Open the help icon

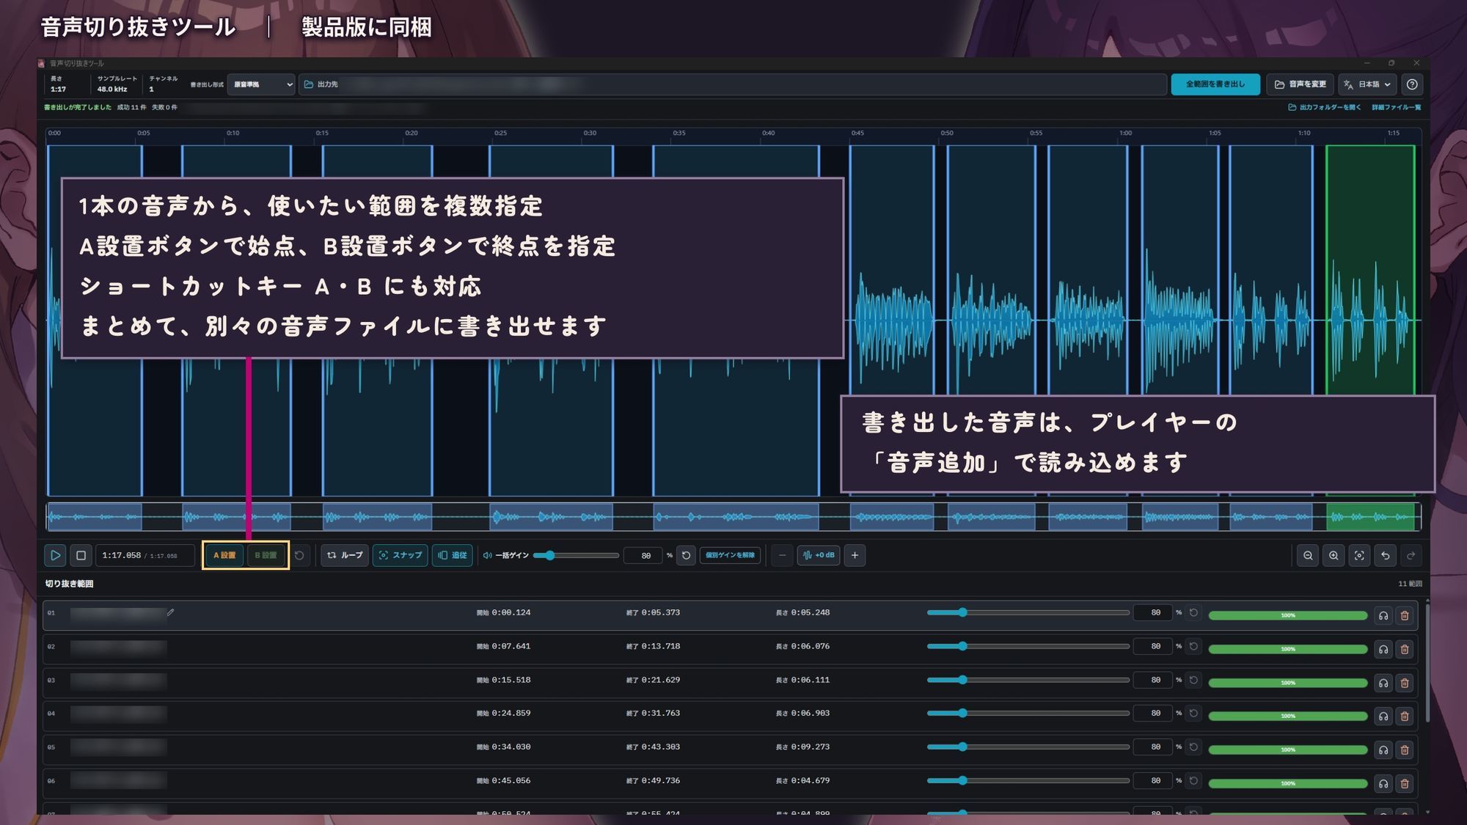point(1412,84)
